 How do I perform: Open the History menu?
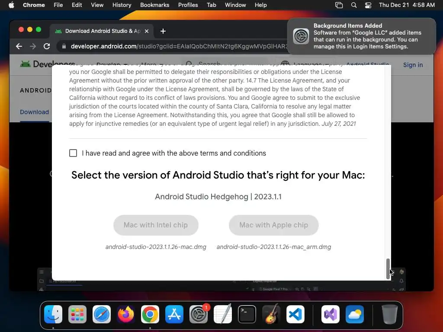(x=122, y=5)
